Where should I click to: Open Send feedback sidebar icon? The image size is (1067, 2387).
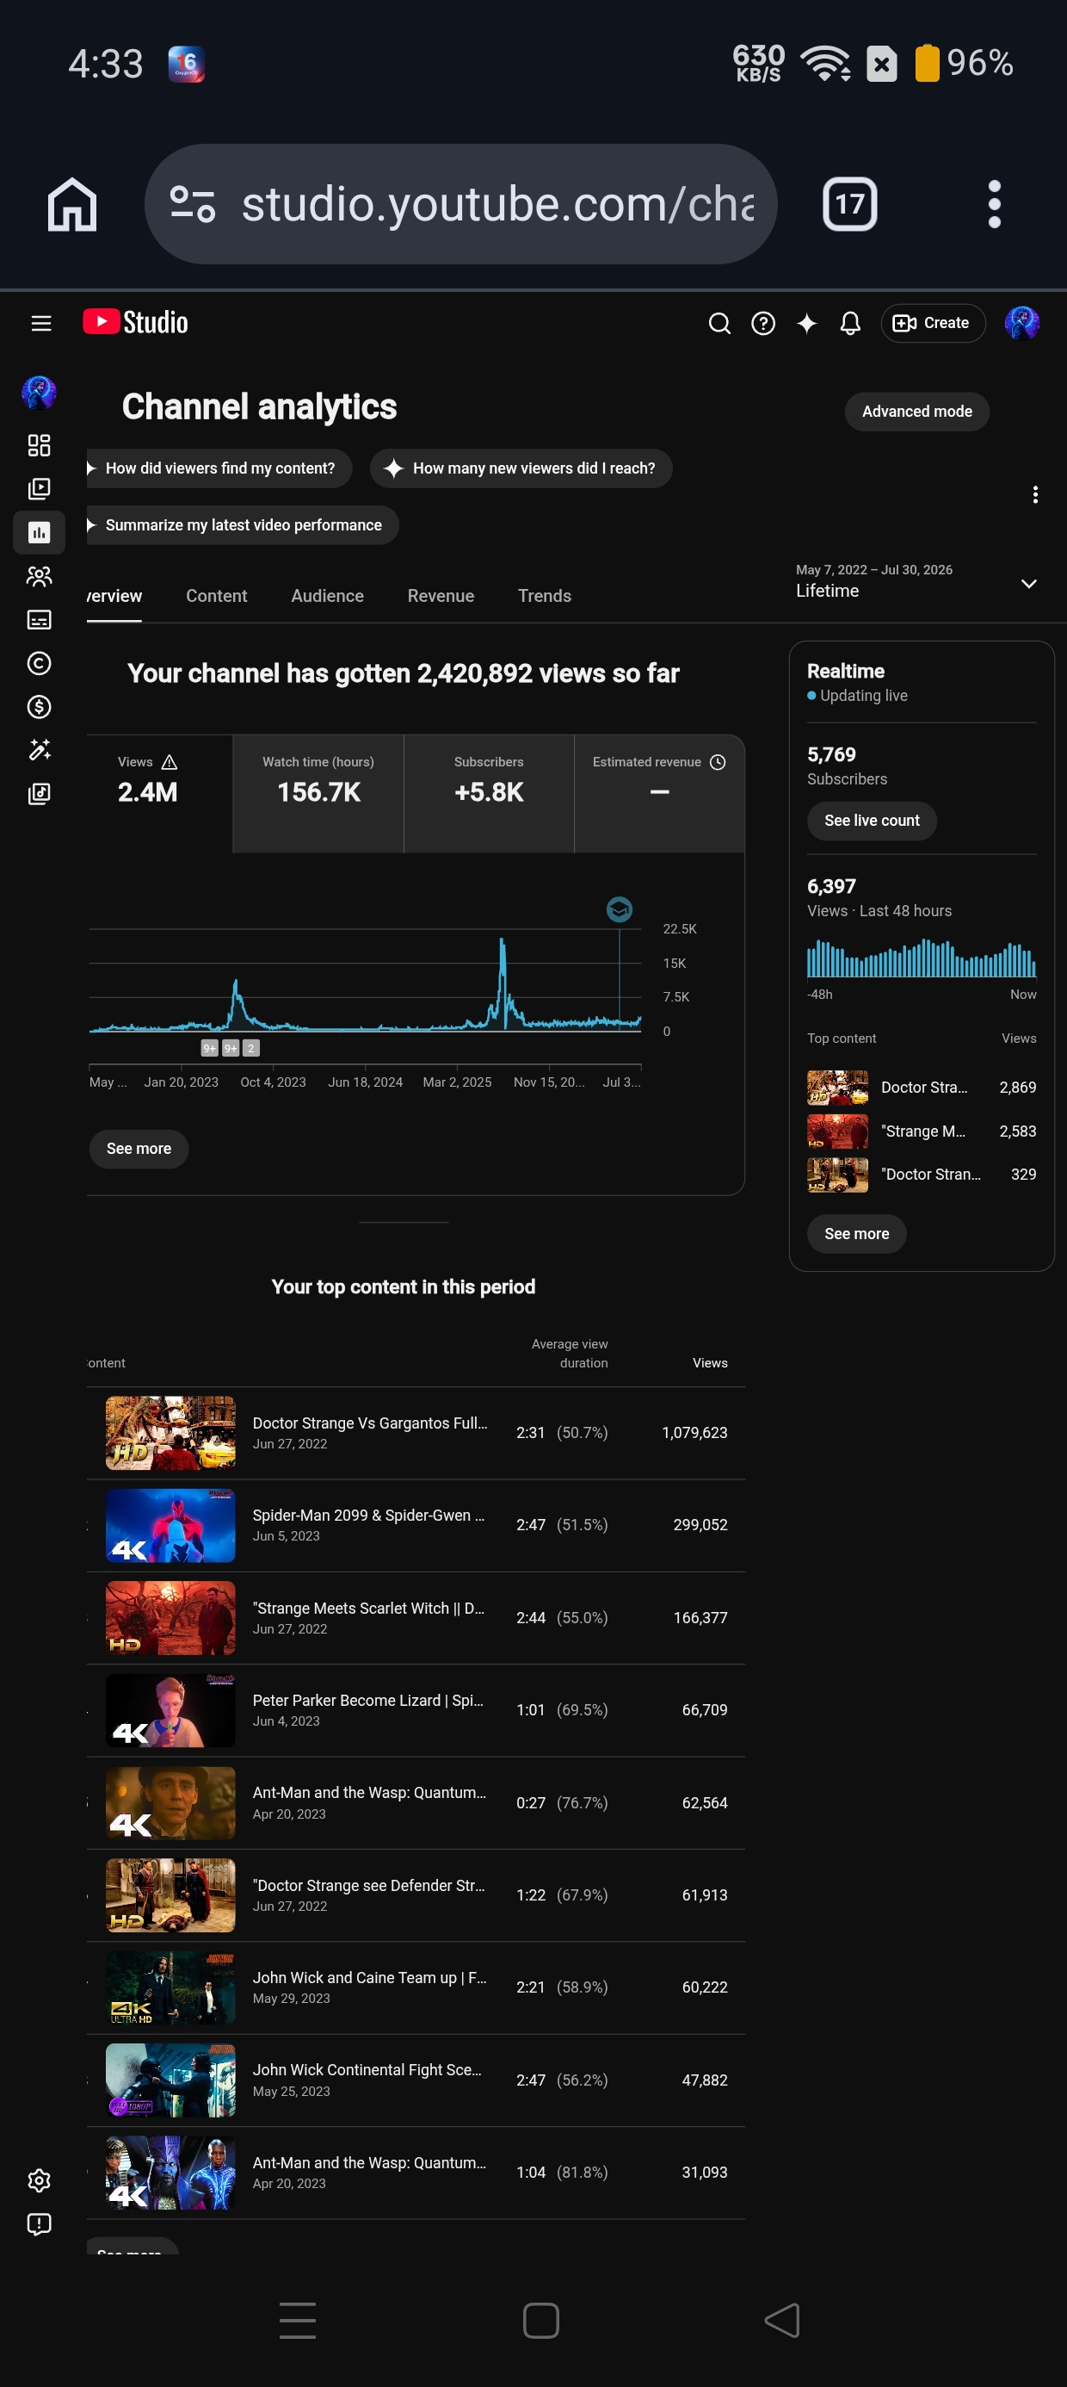click(x=39, y=2224)
